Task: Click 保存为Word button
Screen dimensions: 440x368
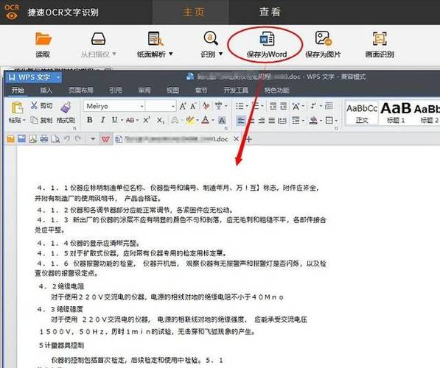Action: click(x=267, y=45)
